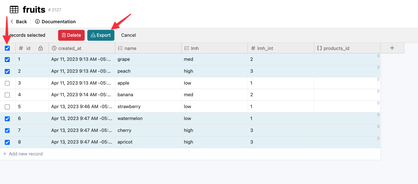Click the lmh cell in peach row

214,71
